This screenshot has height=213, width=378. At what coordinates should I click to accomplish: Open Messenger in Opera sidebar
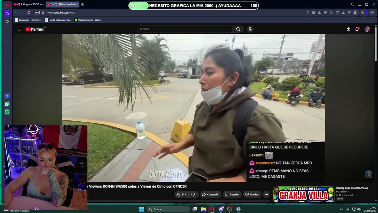[7, 96]
